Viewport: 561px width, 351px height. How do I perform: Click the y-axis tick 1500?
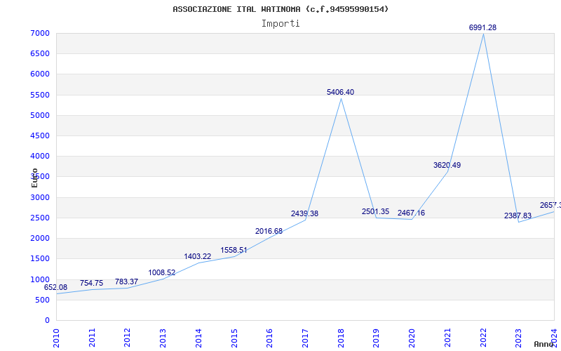pyautogui.click(x=41, y=259)
